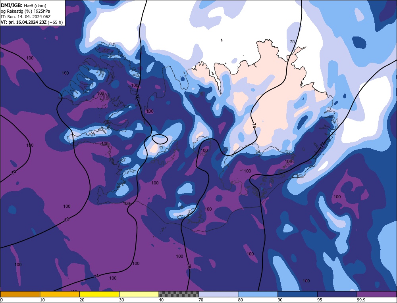Click the "78" contour label
This screenshot has height=303, width=397.
click(x=322, y=145)
